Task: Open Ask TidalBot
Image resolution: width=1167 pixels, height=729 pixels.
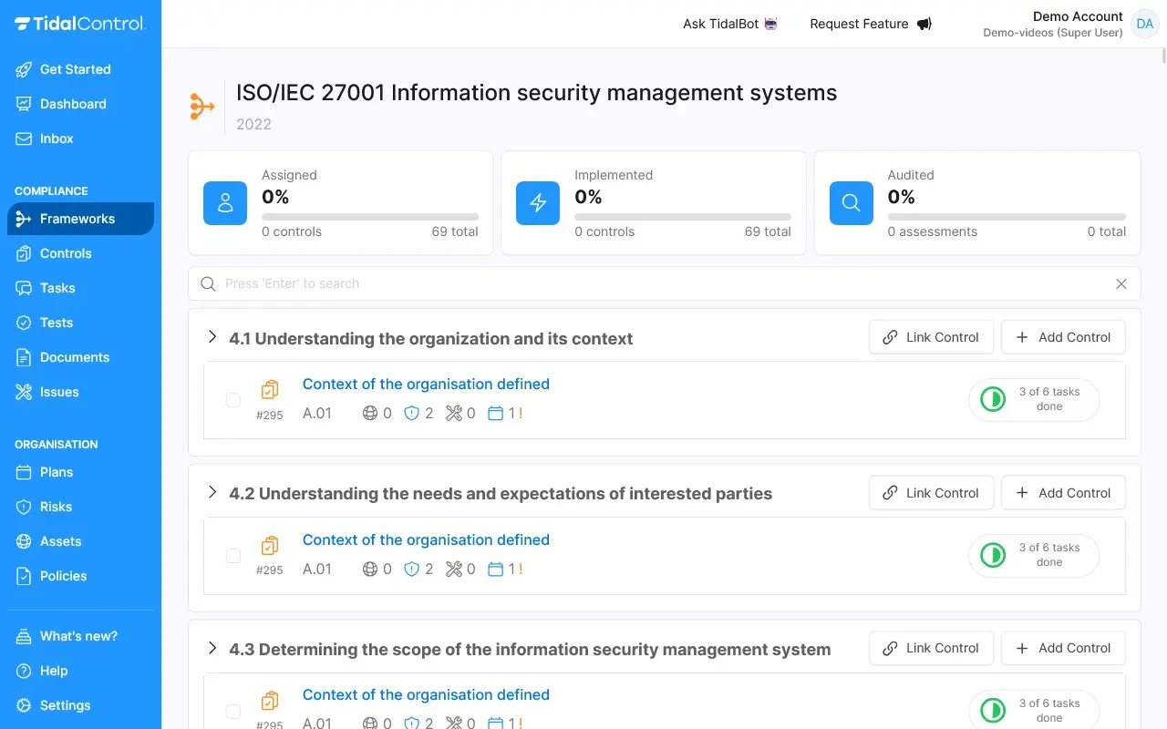Action: [730, 24]
